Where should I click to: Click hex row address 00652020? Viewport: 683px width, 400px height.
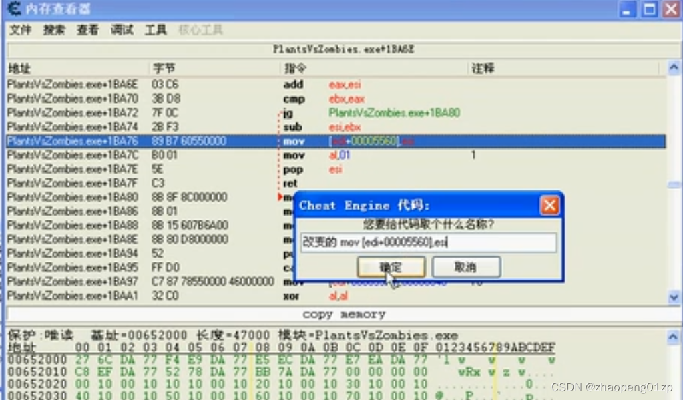coord(37,385)
